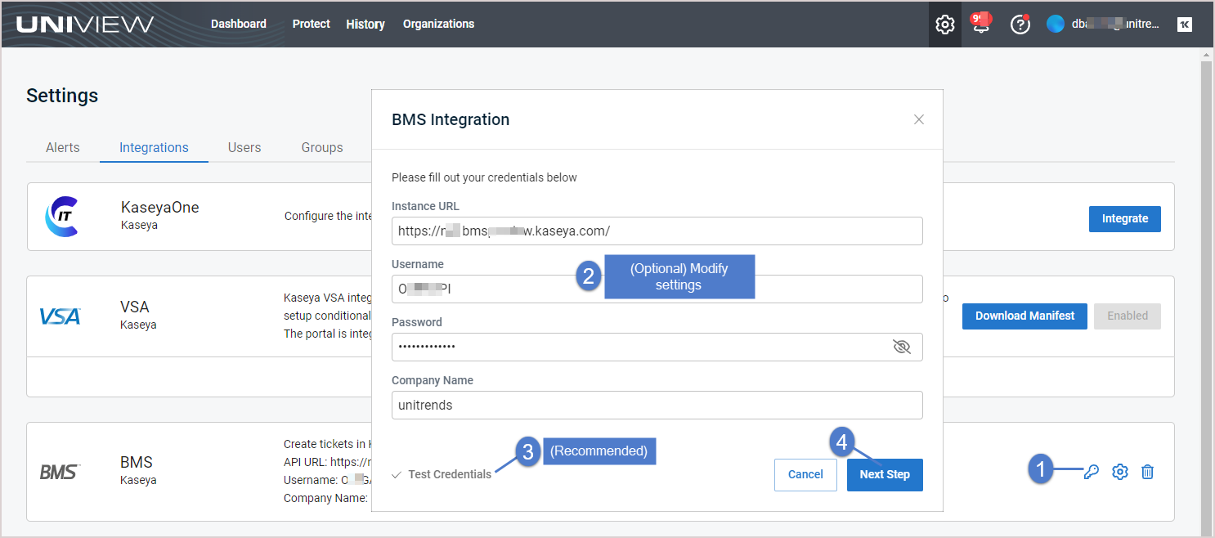Click the VSA integration title

pyautogui.click(x=135, y=307)
